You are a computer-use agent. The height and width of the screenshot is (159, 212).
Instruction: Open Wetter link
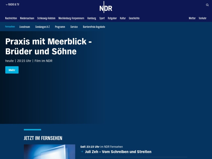192,18
